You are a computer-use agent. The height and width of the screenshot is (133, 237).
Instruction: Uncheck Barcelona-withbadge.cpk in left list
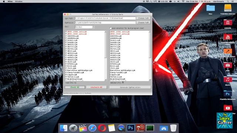coord(66,70)
